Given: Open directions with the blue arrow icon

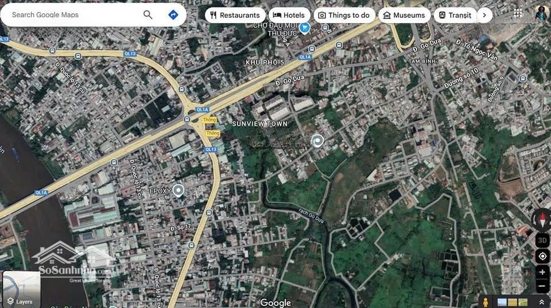Looking at the screenshot, I should point(173,15).
